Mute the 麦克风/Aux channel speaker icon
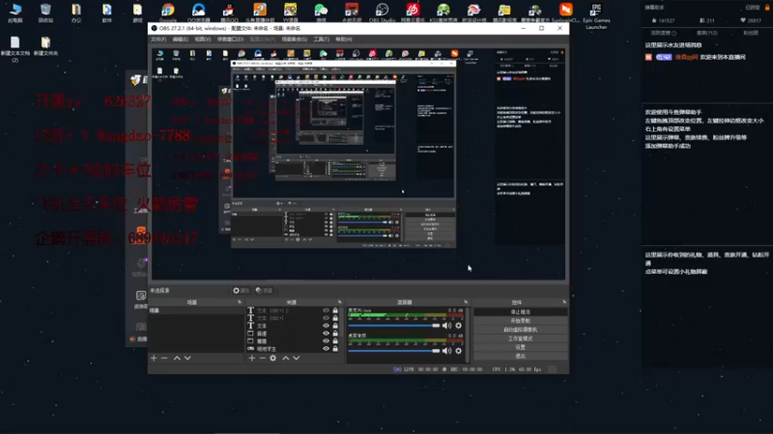 [x=446, y=326]
